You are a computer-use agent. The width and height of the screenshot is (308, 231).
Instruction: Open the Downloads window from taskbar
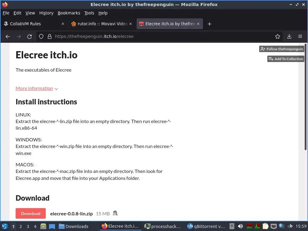tap(74, 226)
